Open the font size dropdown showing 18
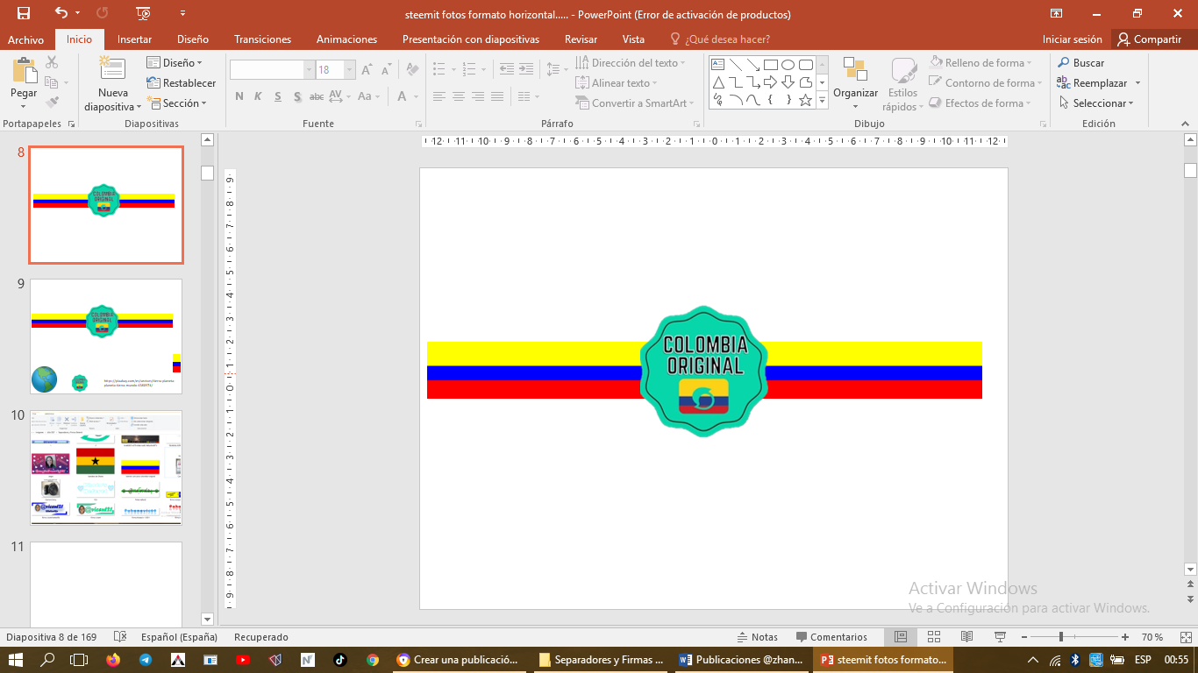 350,70
